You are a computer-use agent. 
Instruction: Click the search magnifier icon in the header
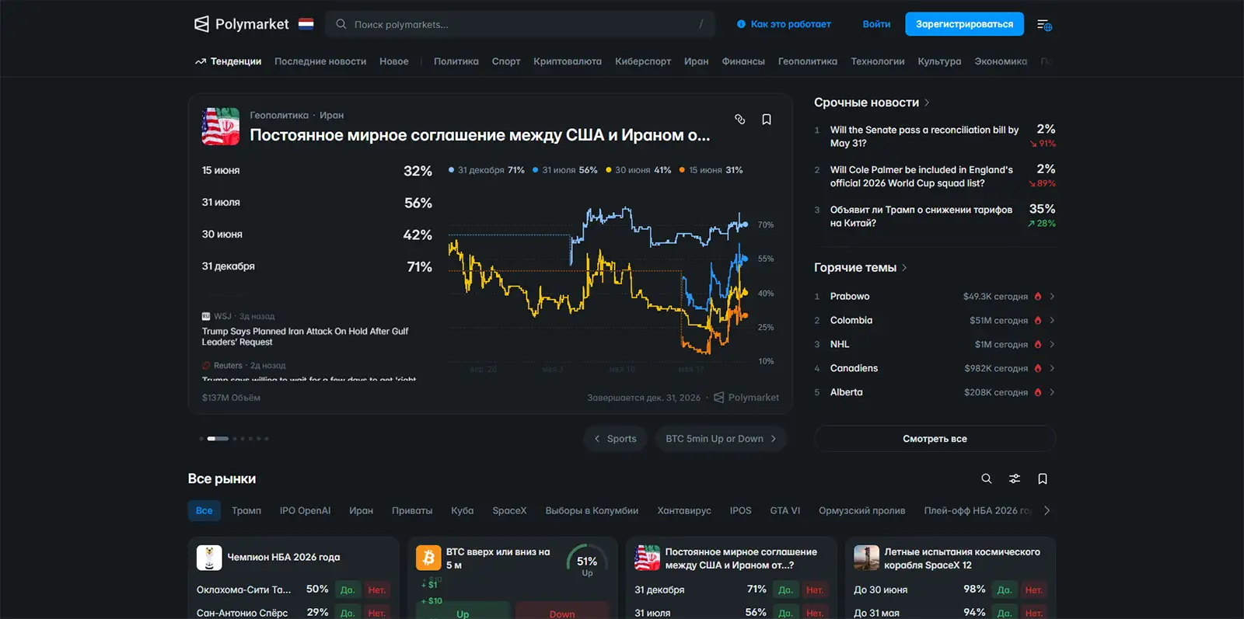[x=341, y=24]
